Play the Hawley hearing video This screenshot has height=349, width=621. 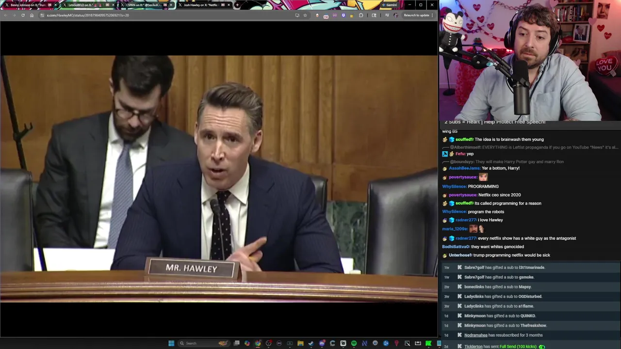coord(219,178)
